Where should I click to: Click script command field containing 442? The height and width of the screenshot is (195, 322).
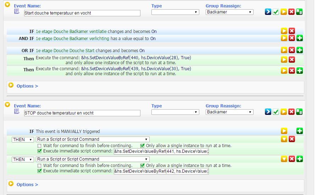(x=161, y=171)
